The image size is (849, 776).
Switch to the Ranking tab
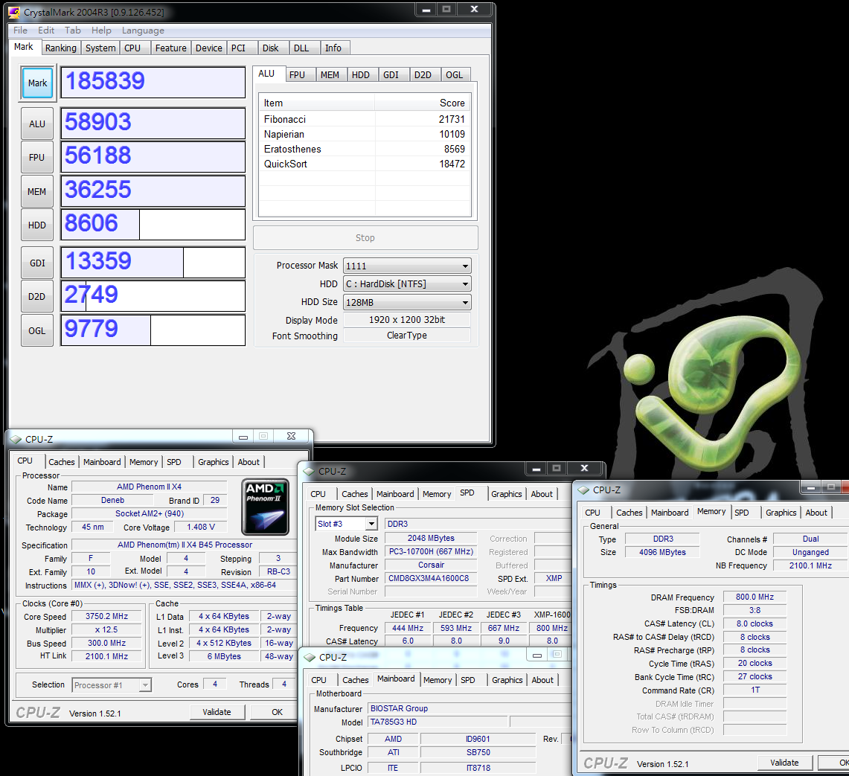coord(61,48)
